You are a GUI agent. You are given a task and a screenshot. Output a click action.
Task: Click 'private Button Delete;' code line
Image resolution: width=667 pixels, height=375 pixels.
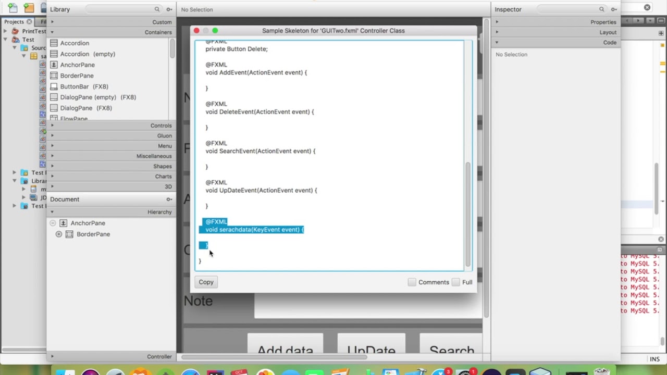[237, 49]
